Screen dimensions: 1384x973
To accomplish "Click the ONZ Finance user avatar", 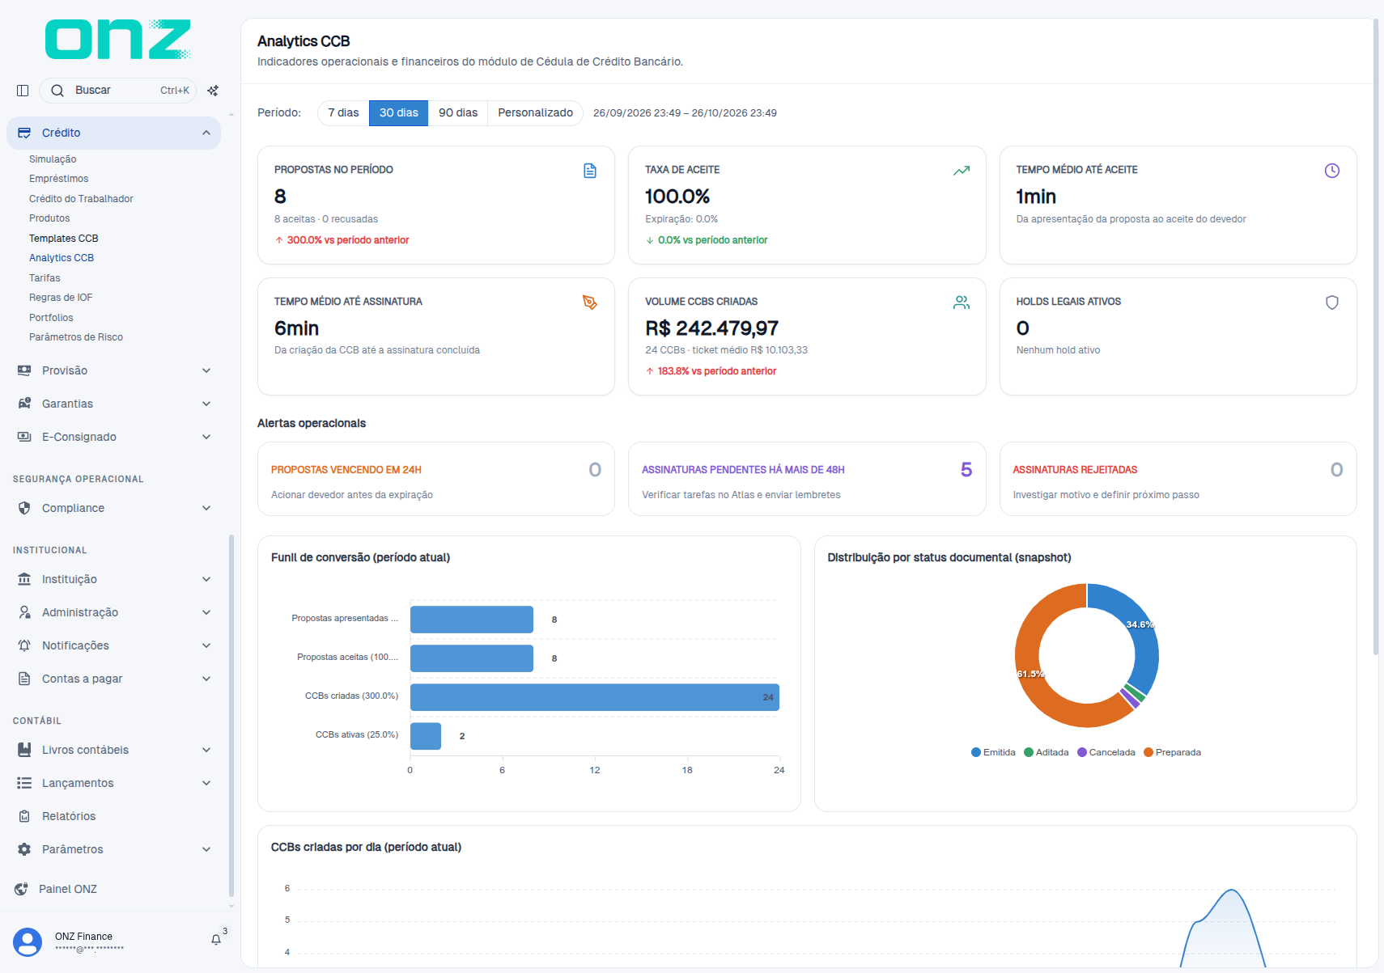I will [x=28, y=942].
